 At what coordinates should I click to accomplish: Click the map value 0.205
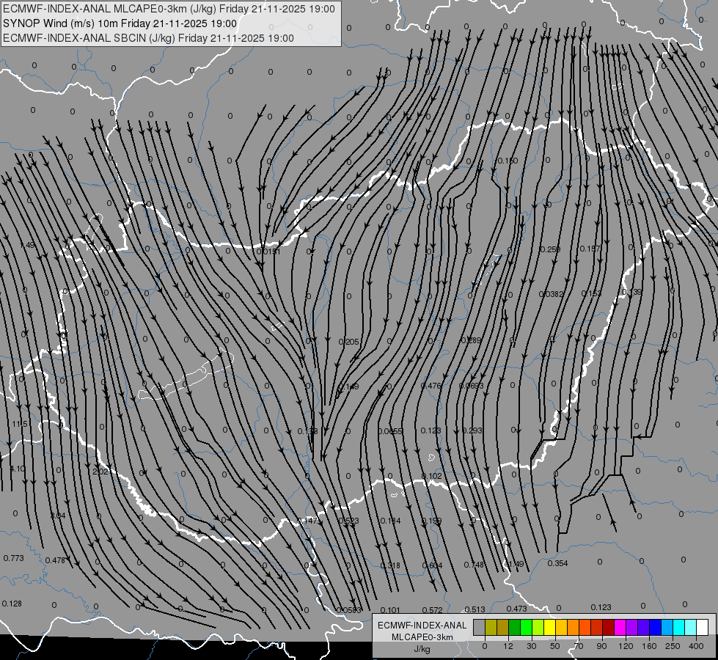pos(349,342)
